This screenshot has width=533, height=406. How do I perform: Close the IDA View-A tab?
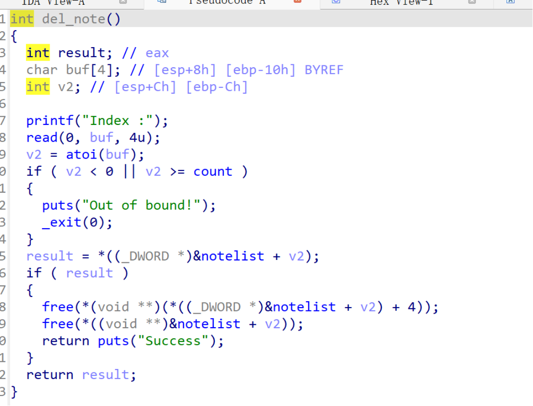pyautogui.click(x=123, y=2)
